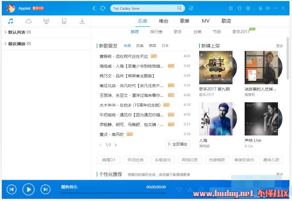Go to next page of new songs
The width and height of the screenshot is (292, 201).
(116, 145)
